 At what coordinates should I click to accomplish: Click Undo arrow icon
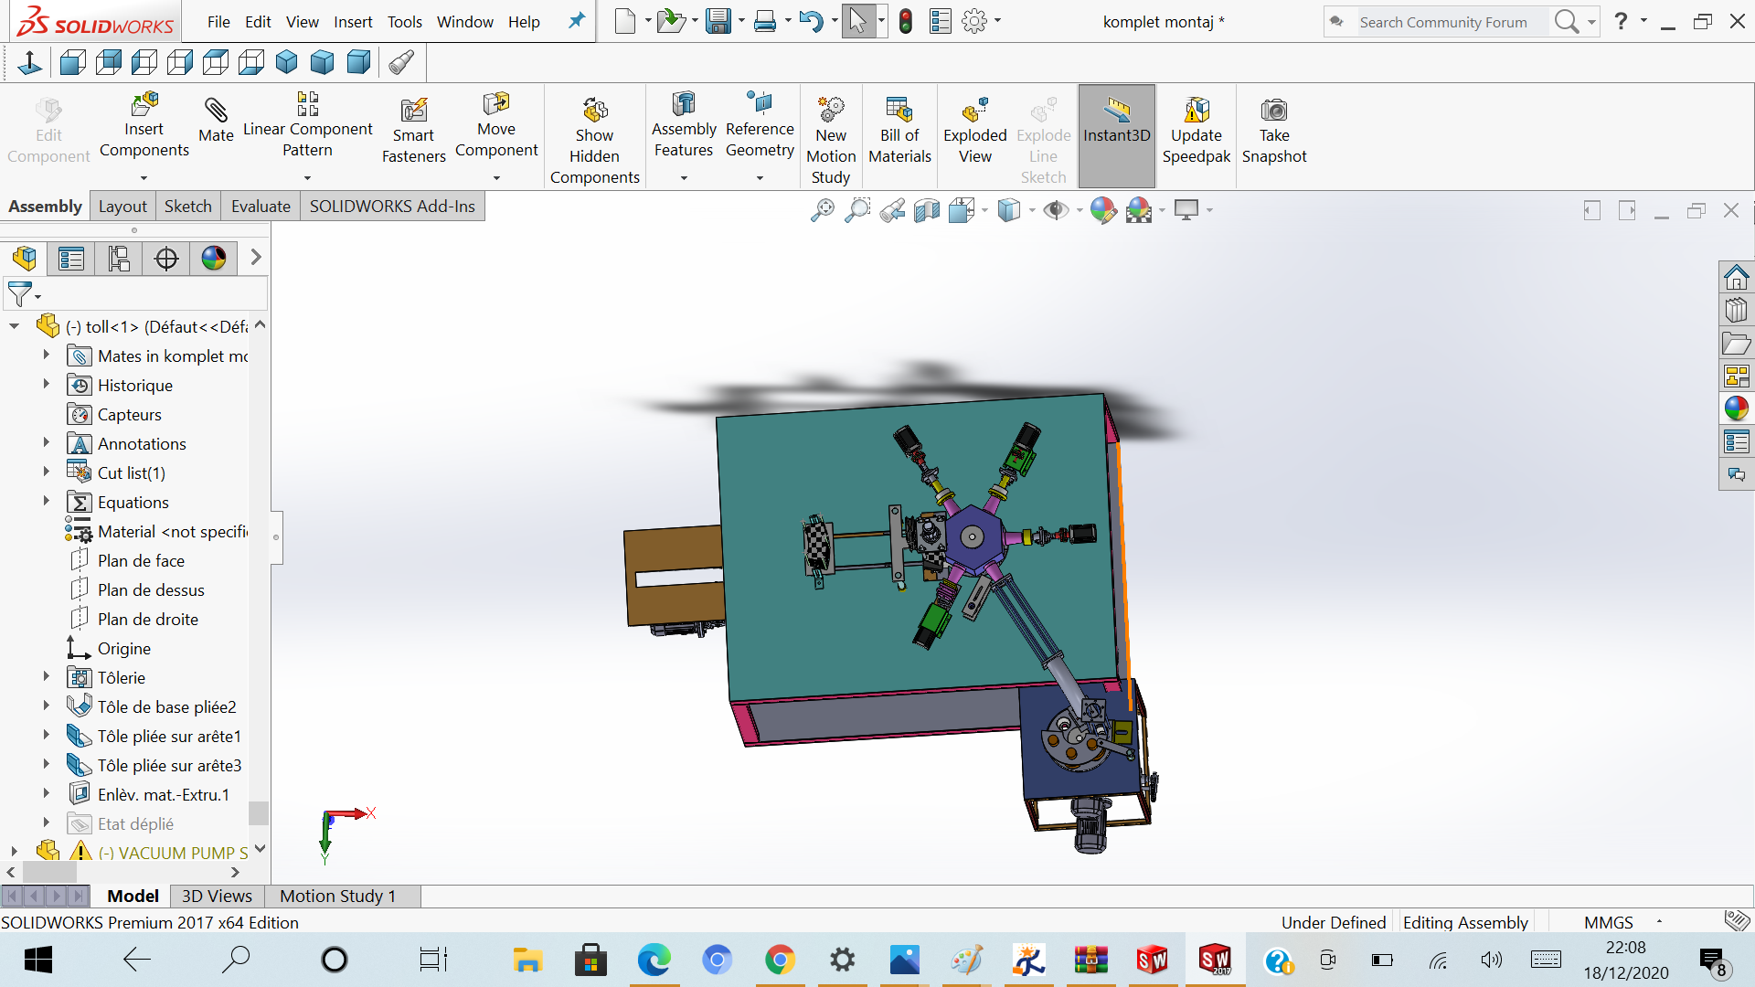click(x=810, y=21)
